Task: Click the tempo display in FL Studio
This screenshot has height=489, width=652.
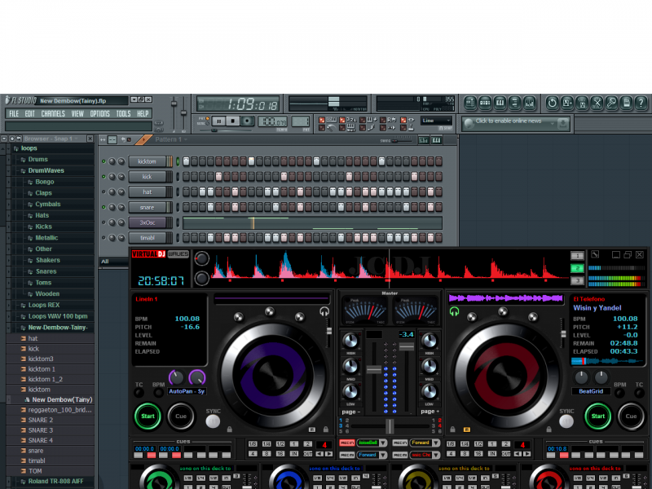Action: pos(272,121)
